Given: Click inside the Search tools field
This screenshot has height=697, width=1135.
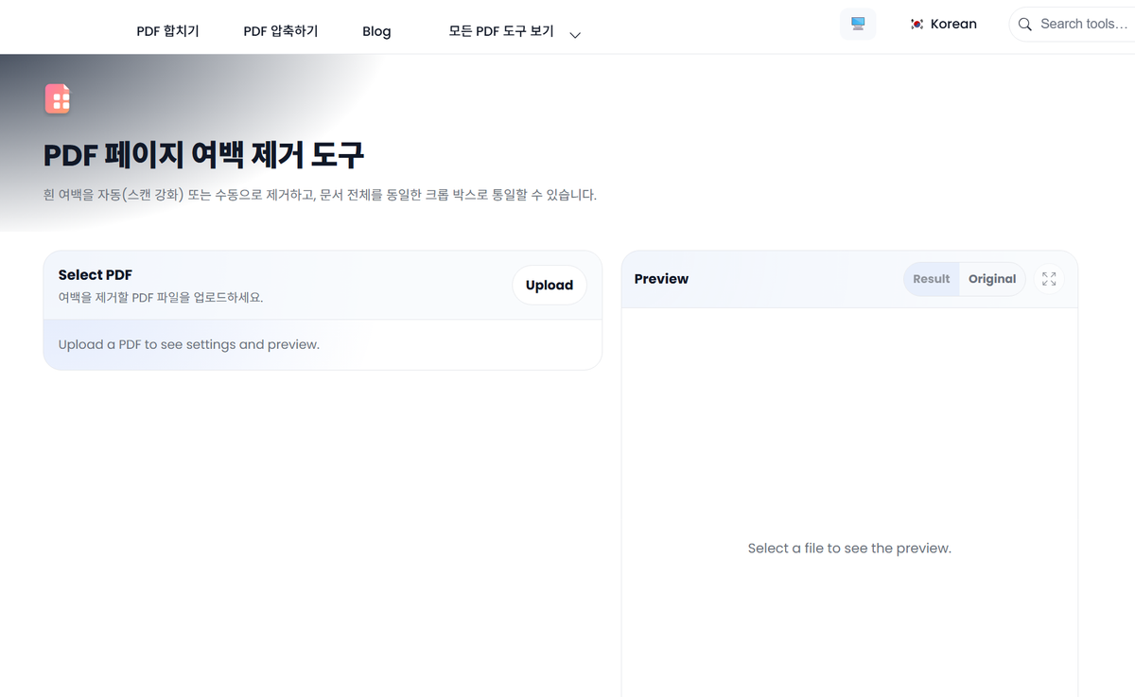Looking at the screenshot, I should coord(1078,24).
